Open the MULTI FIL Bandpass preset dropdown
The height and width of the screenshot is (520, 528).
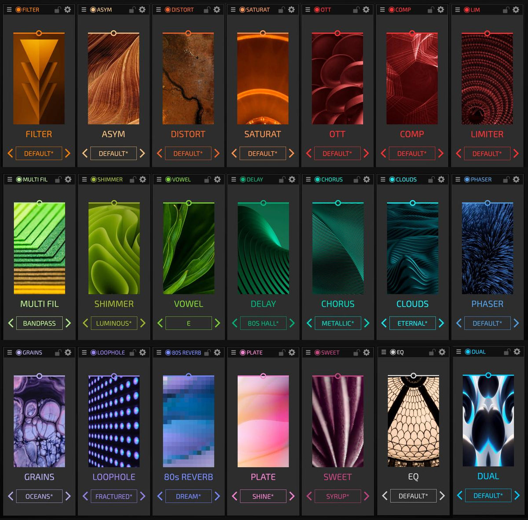[39, 323]
